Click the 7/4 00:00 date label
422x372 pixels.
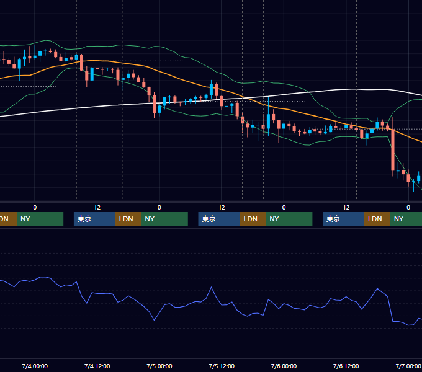[35, 366]
